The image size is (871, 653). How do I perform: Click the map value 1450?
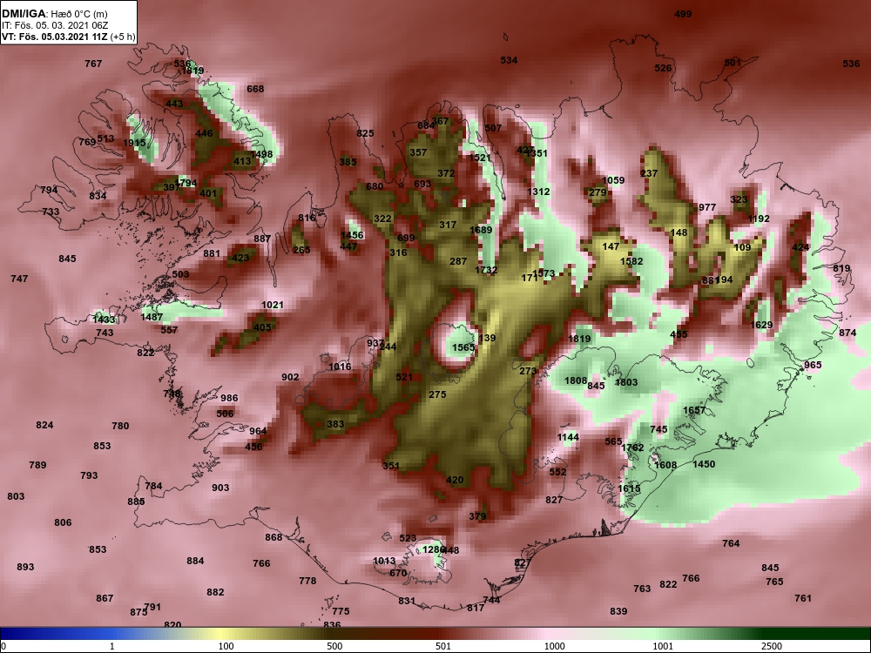coord(704,464)
